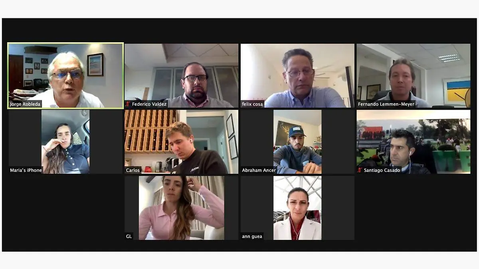This screenshot has height=269, width=479.
Task: Select Maria's iPhone video tile
Action: 65,142
